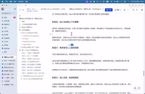Switch to the 预订合集 - 飞书 tab
The height and width of the screenshot is (94, 145).
click(9, 74)
